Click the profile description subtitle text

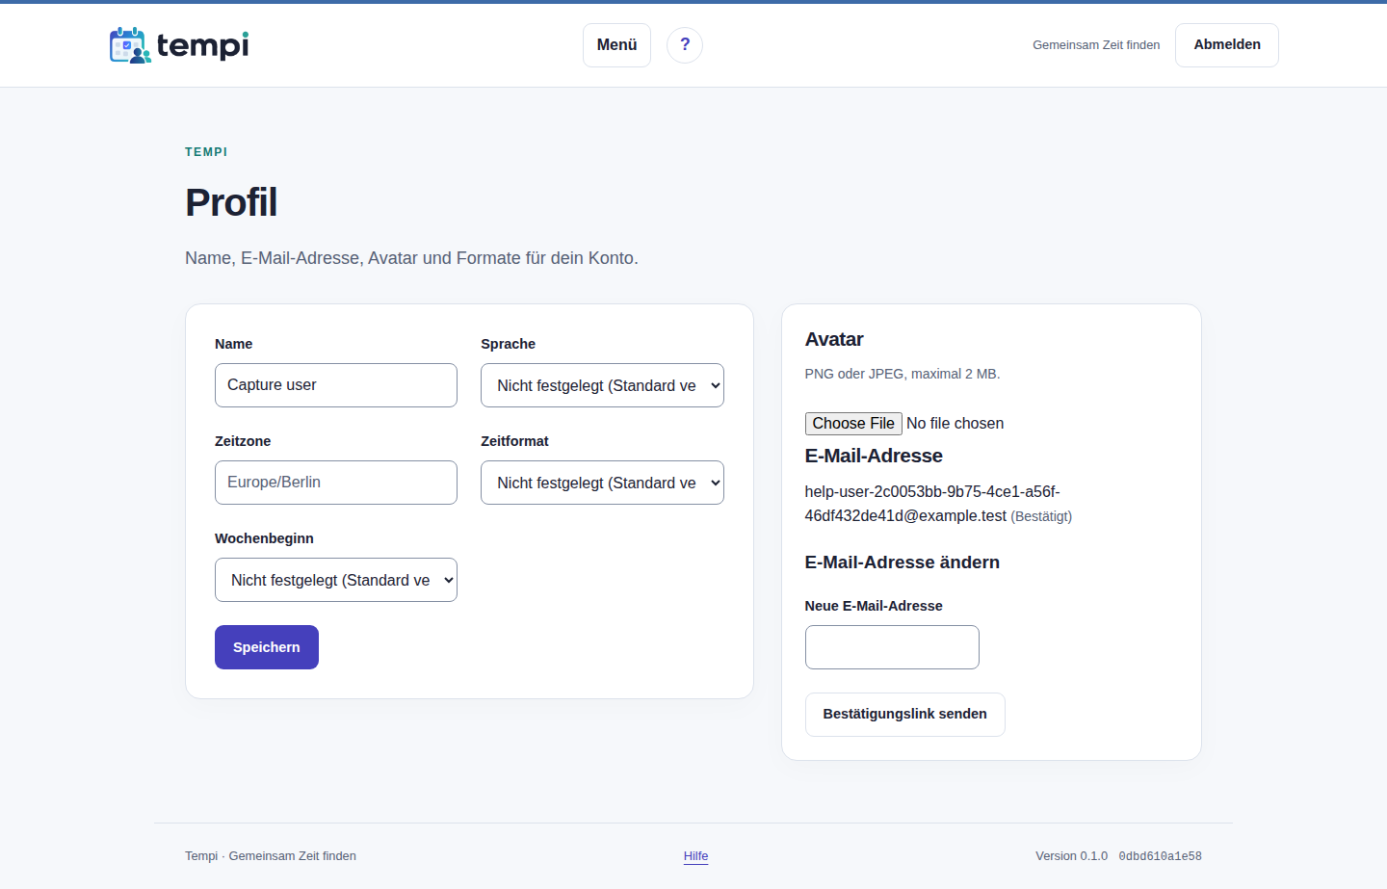point(411,258)
